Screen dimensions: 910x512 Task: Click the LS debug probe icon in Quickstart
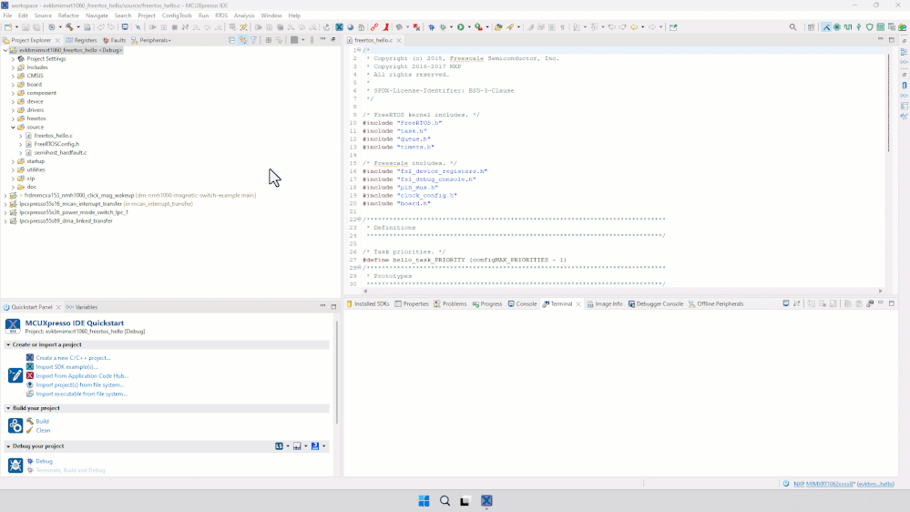tap(279, 445)
